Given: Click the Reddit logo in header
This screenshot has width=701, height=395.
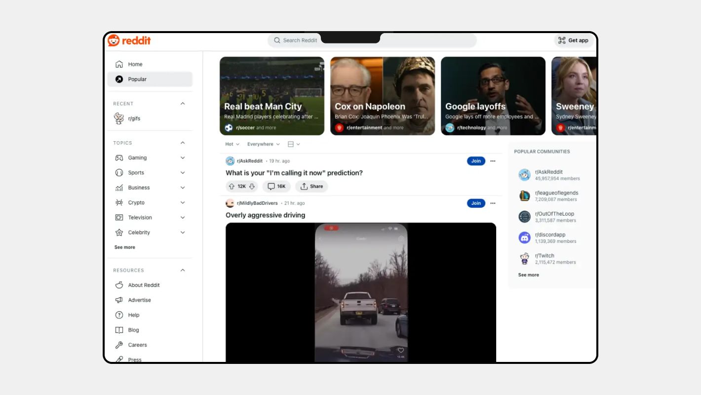Looking at the screenshot, I should point(129,40).
